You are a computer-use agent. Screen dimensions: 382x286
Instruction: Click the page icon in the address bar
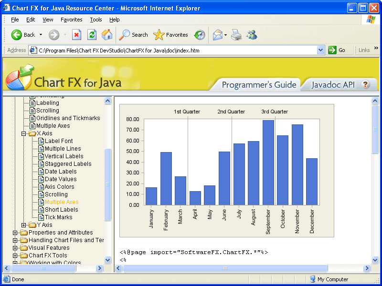pyautogui.click(x=33, y=51)
